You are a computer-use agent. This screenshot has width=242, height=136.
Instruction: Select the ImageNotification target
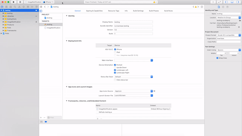tap(53, 28)
